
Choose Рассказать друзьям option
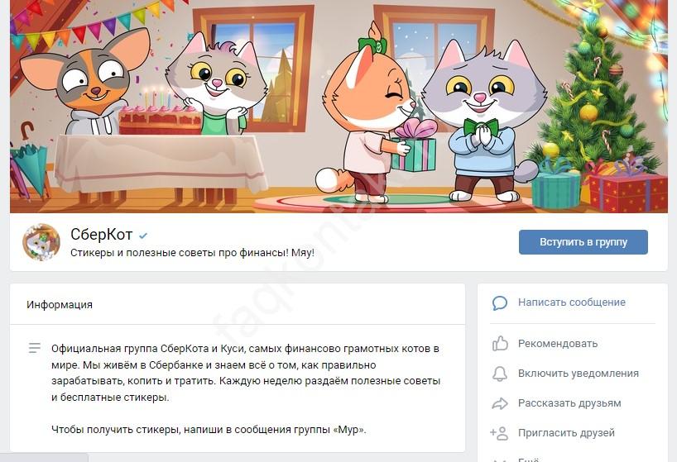[x=569, y=403]
